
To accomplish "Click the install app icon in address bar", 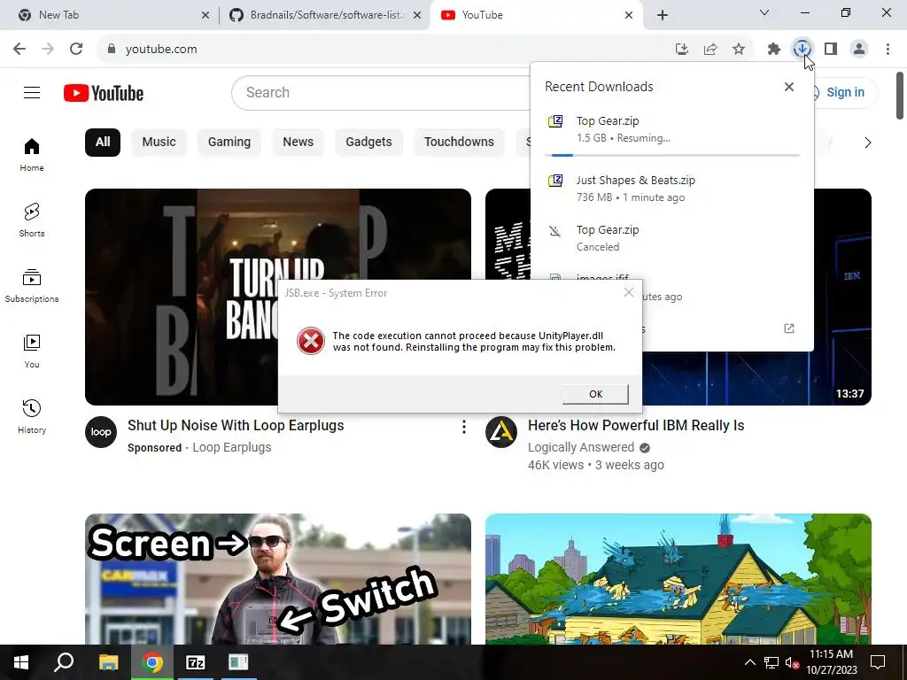I will 682,50.
